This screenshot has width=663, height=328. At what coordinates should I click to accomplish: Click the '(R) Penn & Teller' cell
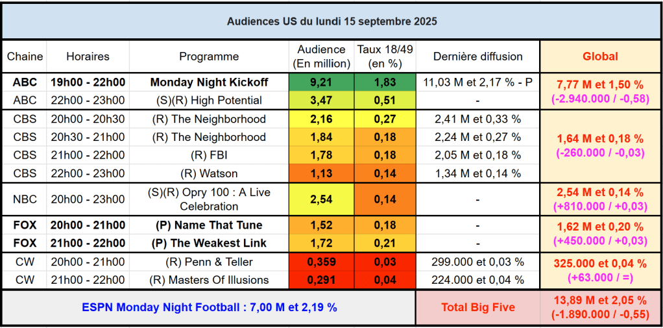click(x=209, y=262)
